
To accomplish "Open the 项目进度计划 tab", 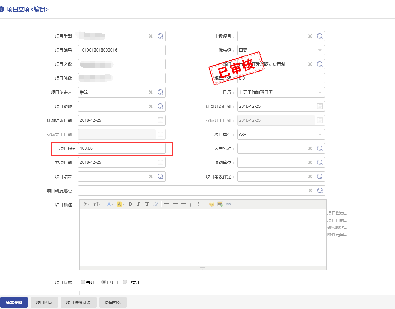I will (79, 302).
